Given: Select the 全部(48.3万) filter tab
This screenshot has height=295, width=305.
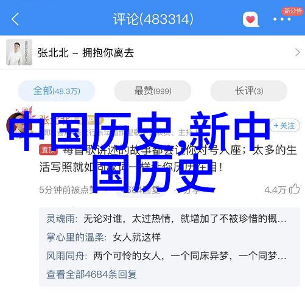Looking at the screenshot, I should tap(57, 91).
